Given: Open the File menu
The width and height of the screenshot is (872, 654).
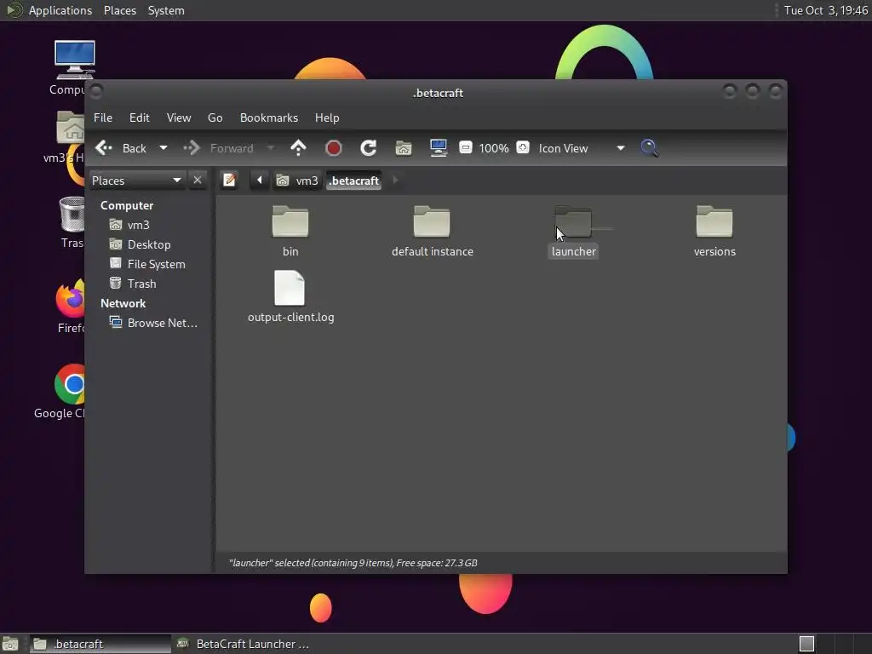Looking at the screenshot, I should click(103, 118).
